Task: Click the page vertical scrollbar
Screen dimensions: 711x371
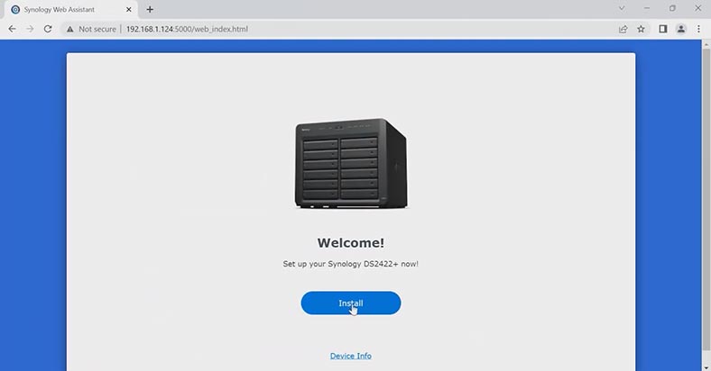Action: coord(706,199)
